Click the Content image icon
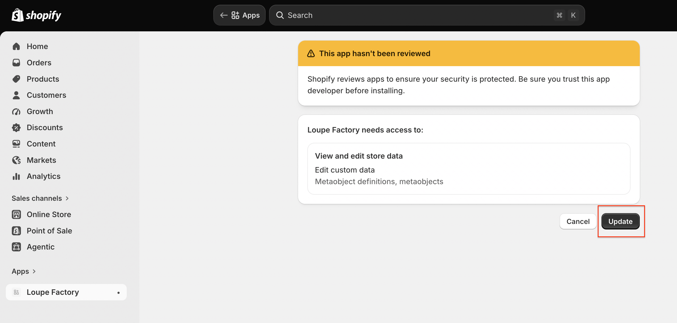This screenshot has height=323, width=677. point(16,144)
